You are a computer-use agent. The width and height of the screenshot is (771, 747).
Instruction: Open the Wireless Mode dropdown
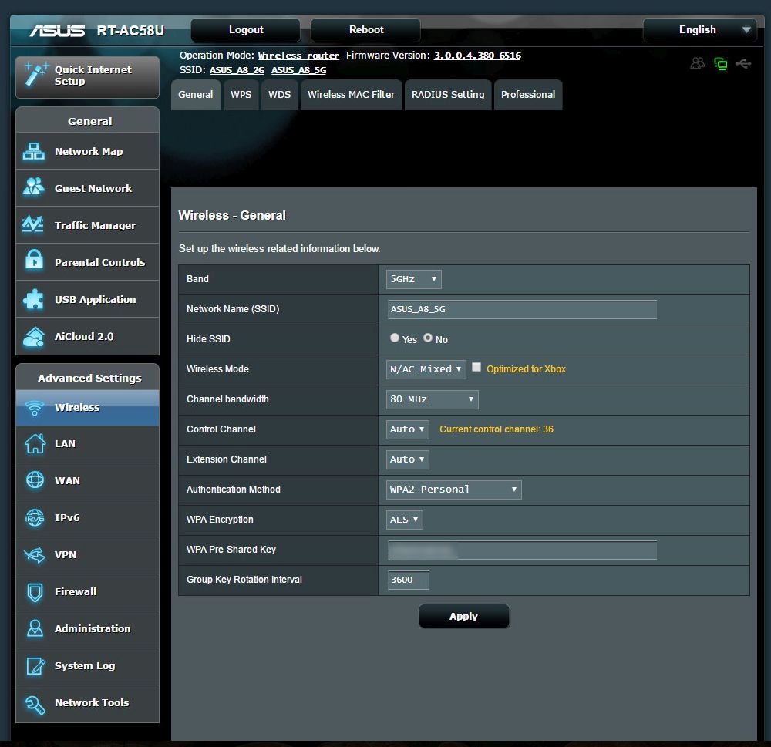pyautogui.click(x=426, y=368)
